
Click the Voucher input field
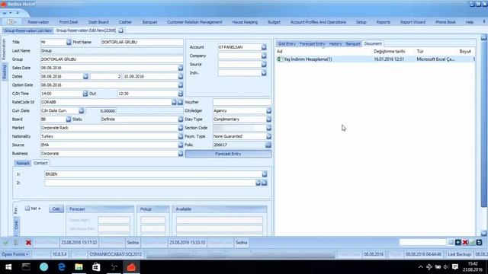tap(242, 102)
